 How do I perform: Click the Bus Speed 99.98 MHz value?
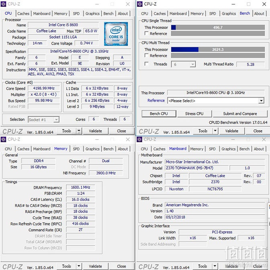pyautogui.click(x=44, y=100)
